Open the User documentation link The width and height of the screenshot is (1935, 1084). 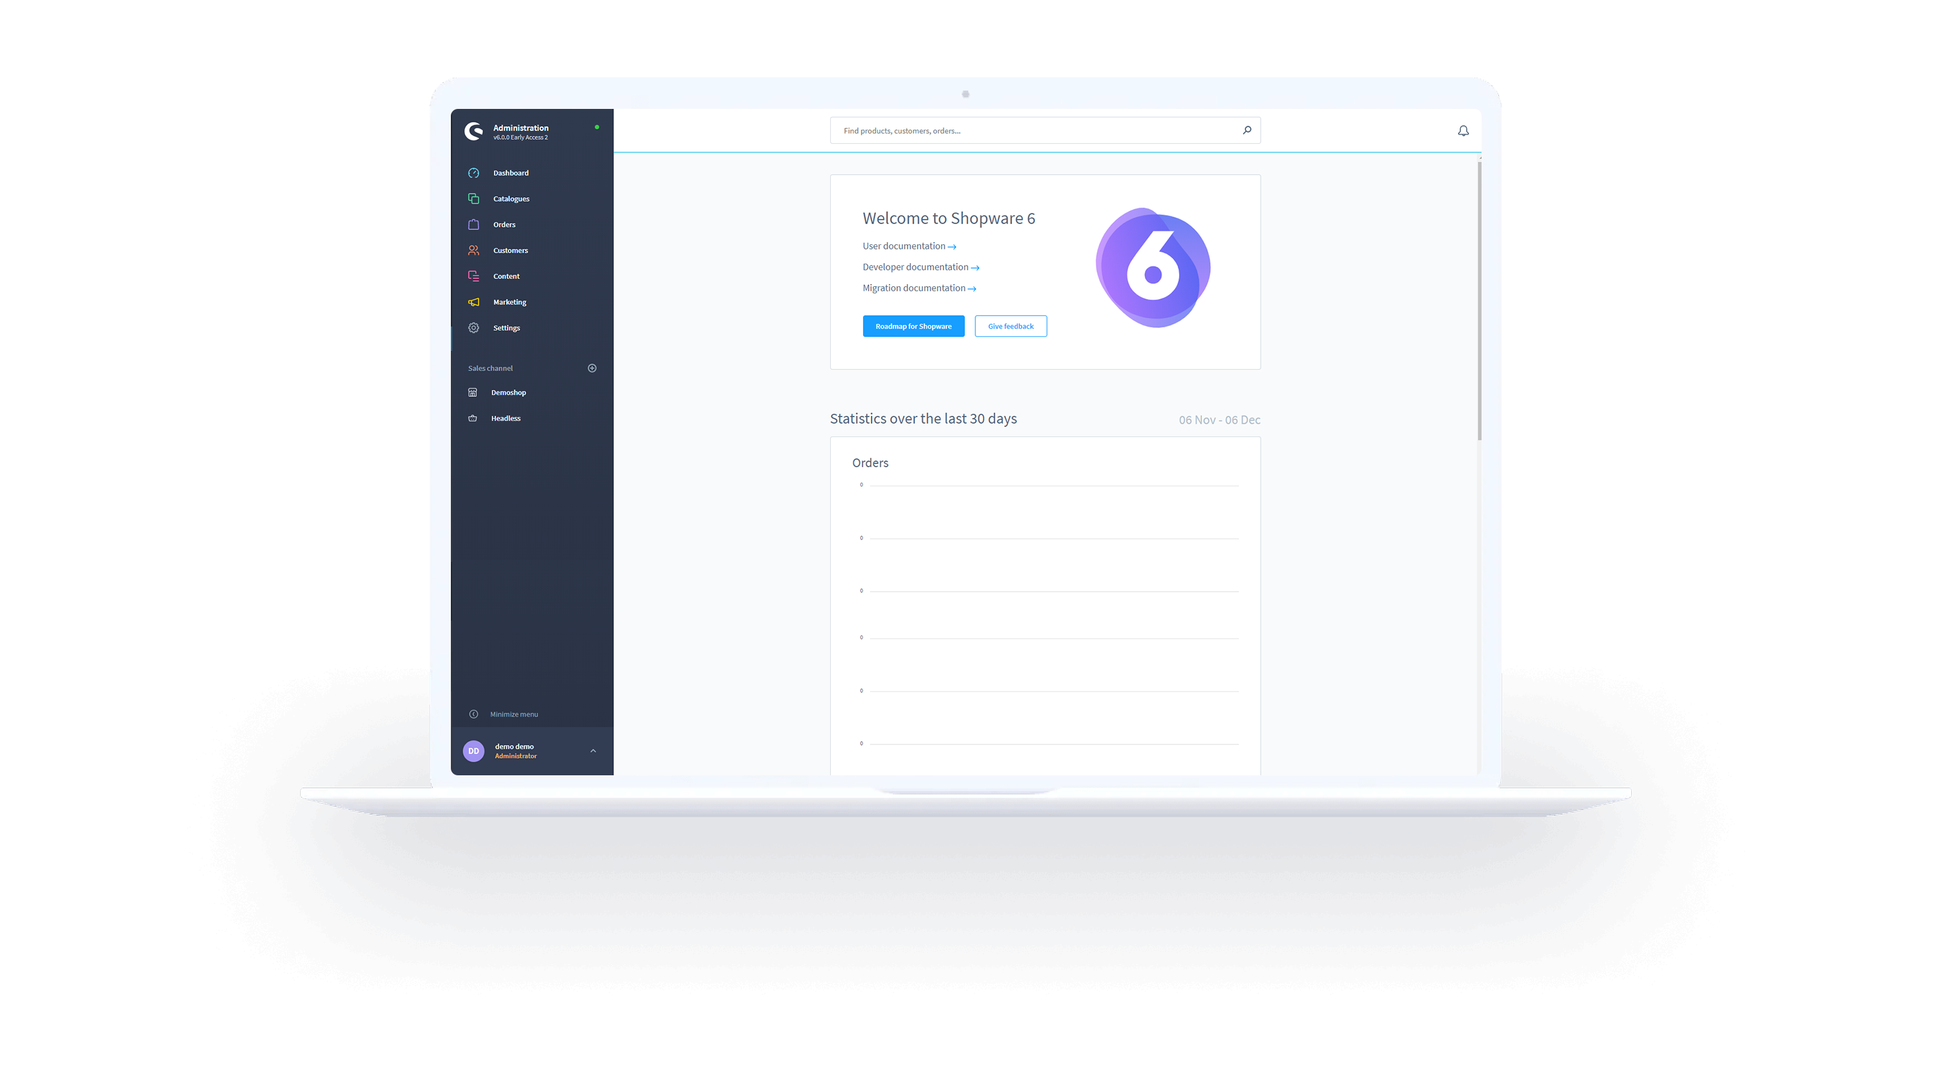[x=906, y=246]
